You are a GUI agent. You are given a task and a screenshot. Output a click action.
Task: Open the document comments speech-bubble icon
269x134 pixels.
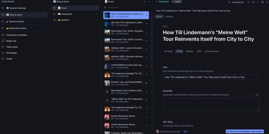(253, 2)
